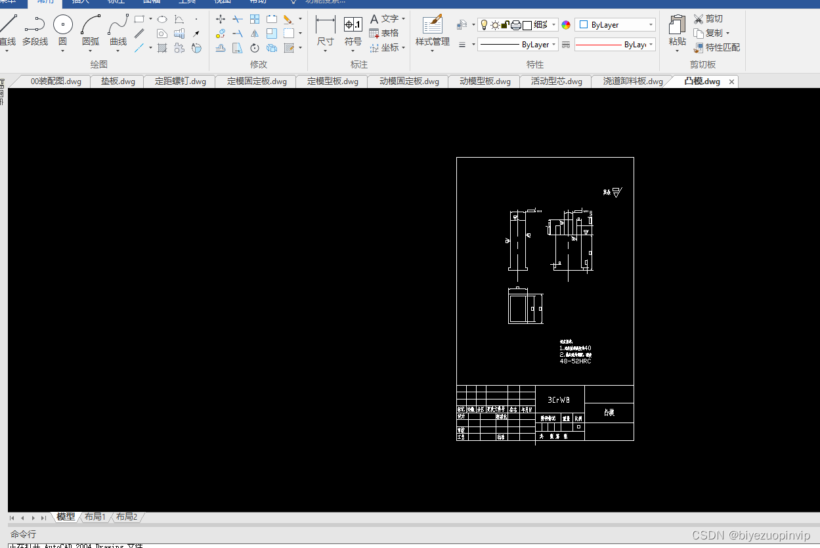Jump to last layout tab arrow
This screenshot has width=820, height=548.
[44, 518]
